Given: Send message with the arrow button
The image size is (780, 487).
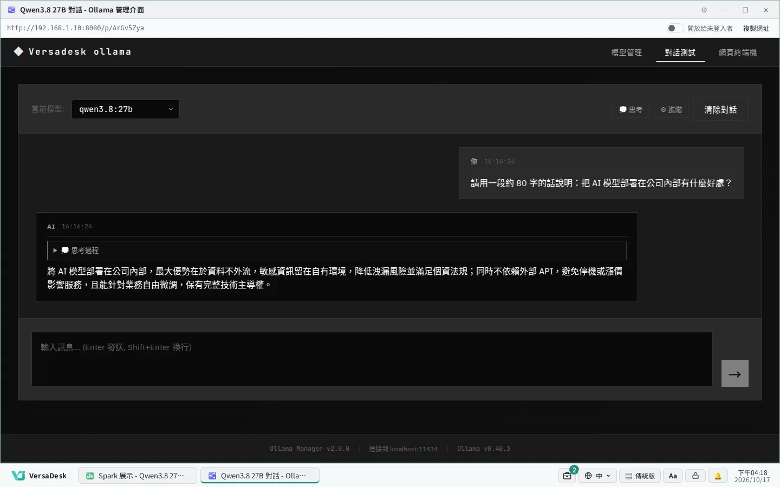Looking at the screenshot, I should coord(735,373).
